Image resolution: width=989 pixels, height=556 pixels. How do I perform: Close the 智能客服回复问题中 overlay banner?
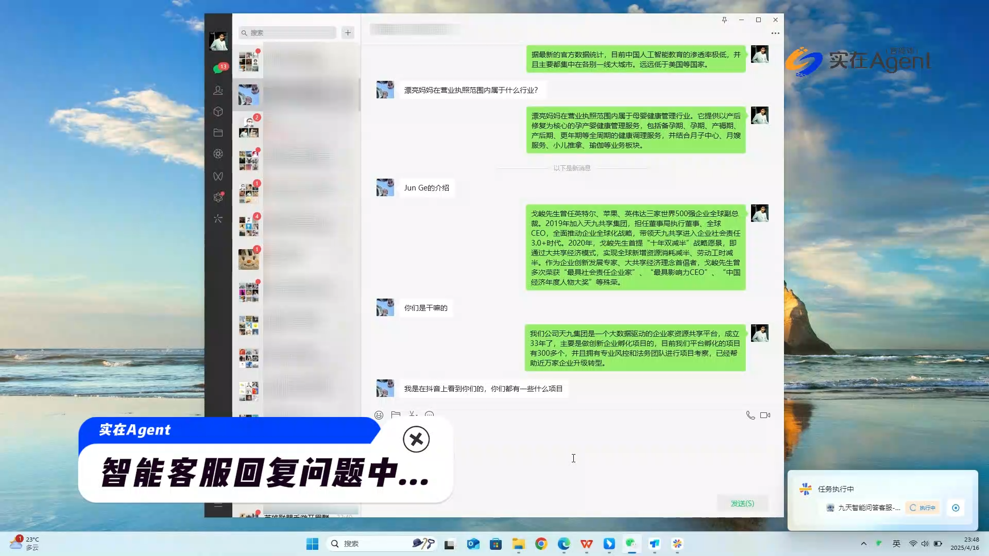coord(416,439)
